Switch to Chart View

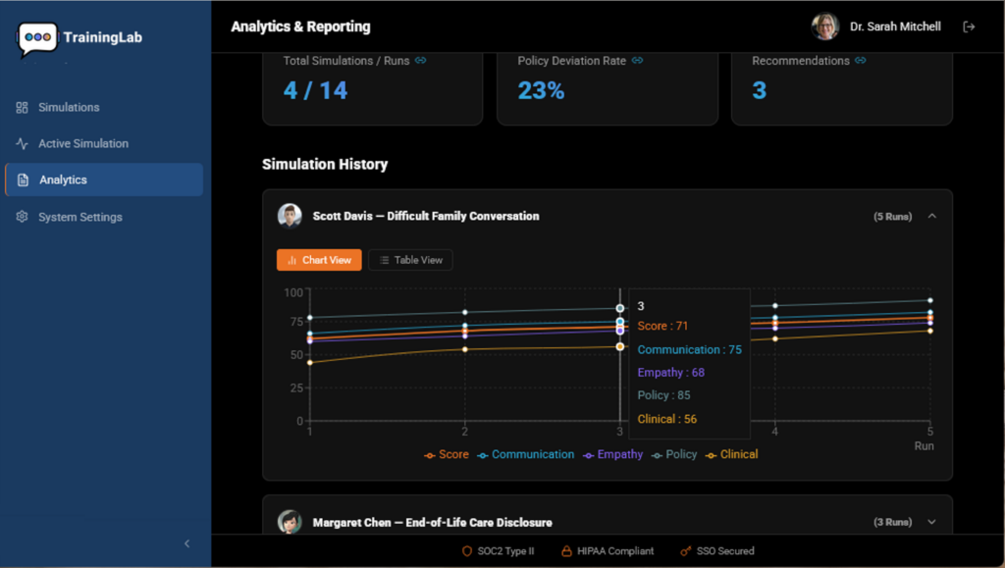[x=319, y=260]
